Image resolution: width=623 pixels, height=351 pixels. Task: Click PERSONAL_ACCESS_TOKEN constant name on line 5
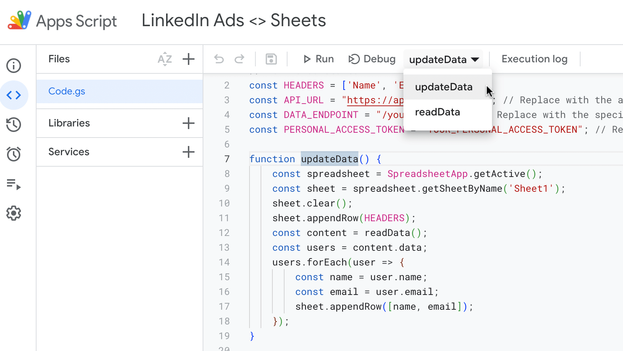(344, 130)
